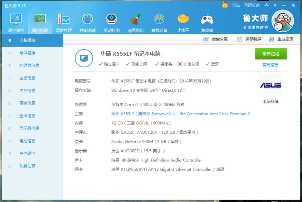This screenshot has height=202, width=302.
Task: Click 独立显卡 feature indicator
Action: click(x=109, y=64)
